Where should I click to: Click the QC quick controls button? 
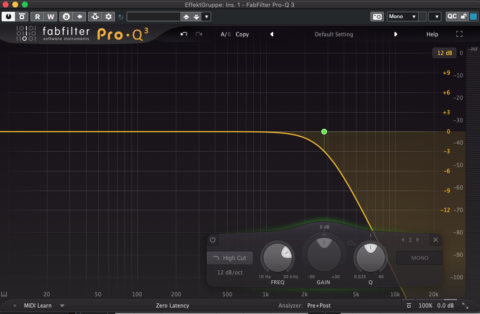[452, 17]
